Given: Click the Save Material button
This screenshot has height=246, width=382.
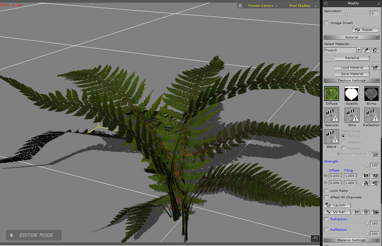Looking at the screenshot, I should (x=352, y=74).
